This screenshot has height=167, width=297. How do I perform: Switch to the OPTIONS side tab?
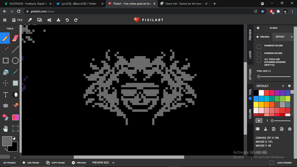250,74
